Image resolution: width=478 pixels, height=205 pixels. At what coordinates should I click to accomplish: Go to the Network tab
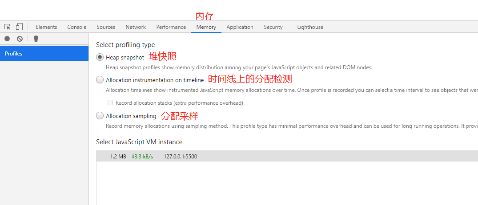[x=136, y=27]
